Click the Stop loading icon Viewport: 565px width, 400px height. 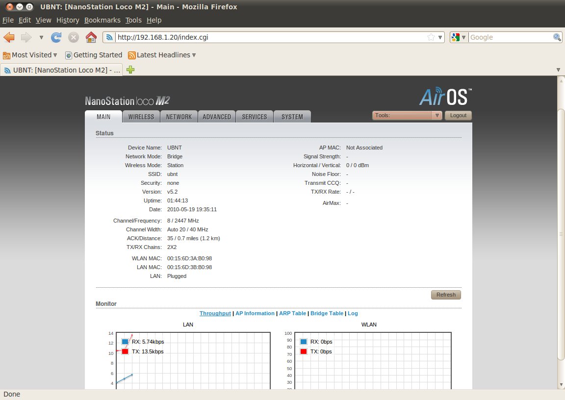click(74, 37)
